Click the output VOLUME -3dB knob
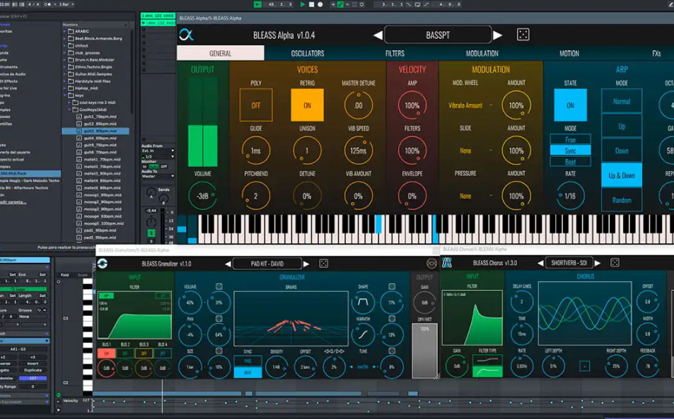This screenshot has width=674, height=419. click(x=202, y=196)
